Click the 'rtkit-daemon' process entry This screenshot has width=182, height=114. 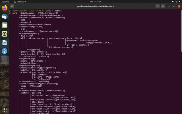point(27,84)
